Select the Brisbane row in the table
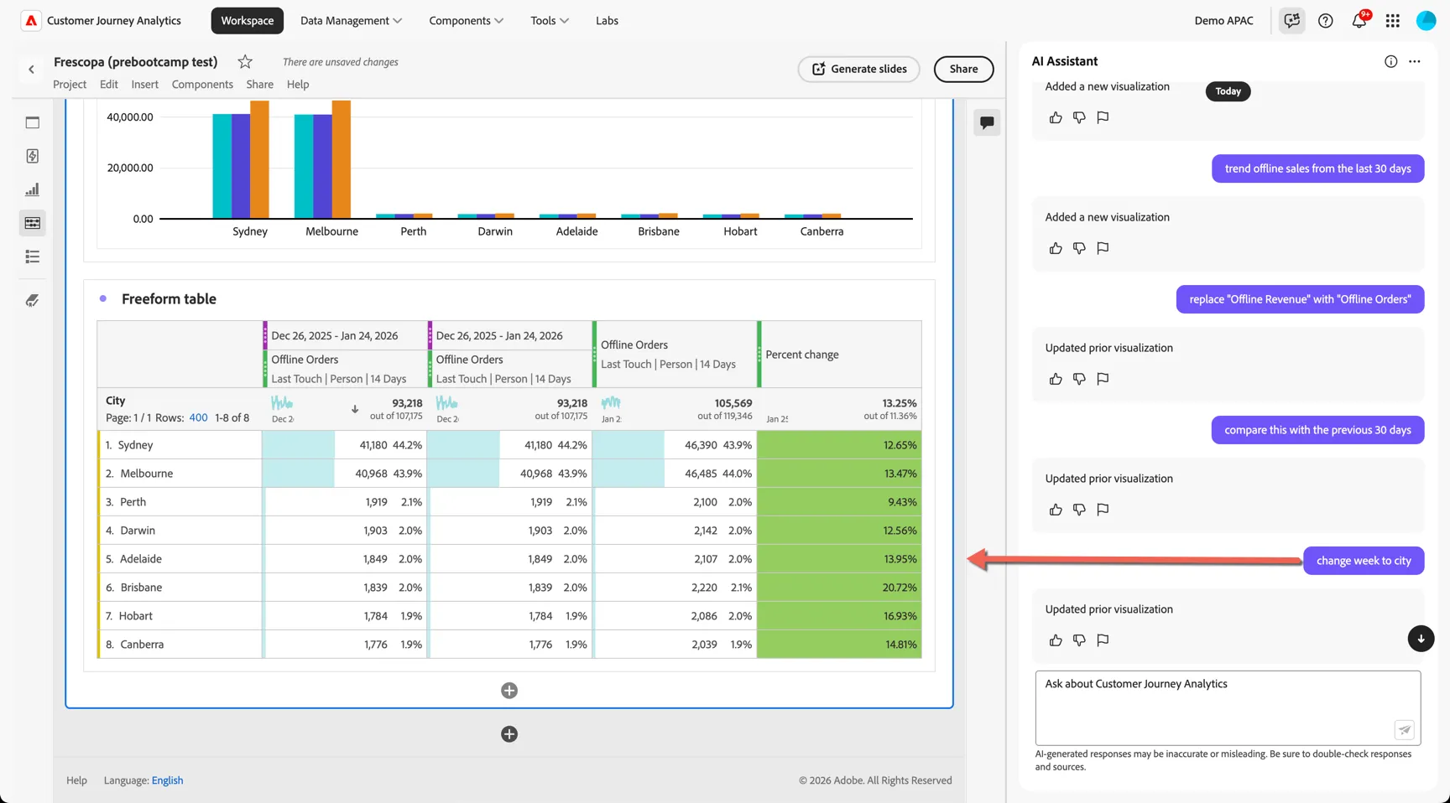 pos(510,588)
